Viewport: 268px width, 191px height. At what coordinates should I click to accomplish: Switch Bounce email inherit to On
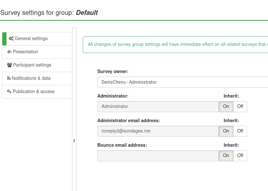pyautogui.click(x=226, y=156)
